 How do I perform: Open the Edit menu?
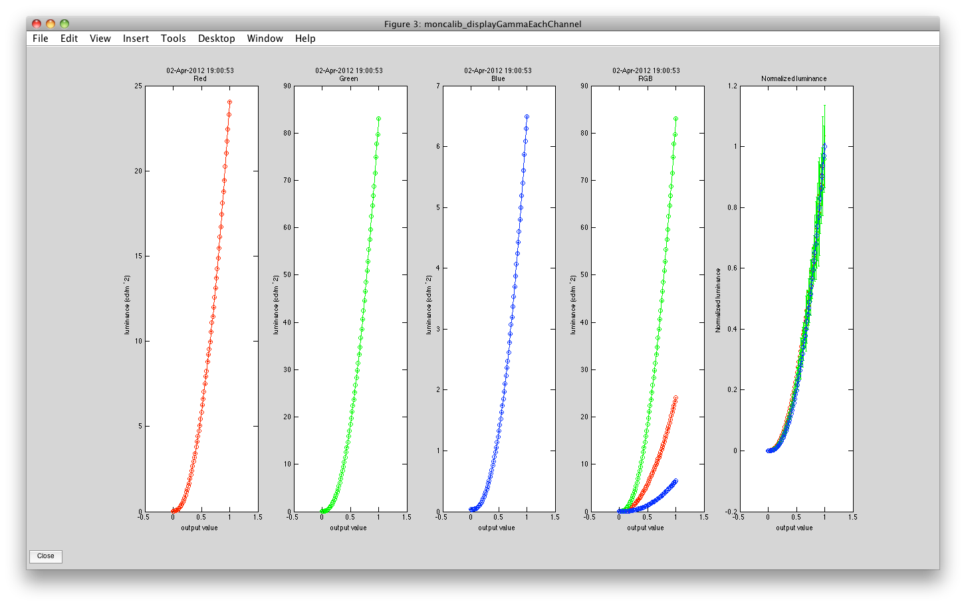click(x=69, y=39)
